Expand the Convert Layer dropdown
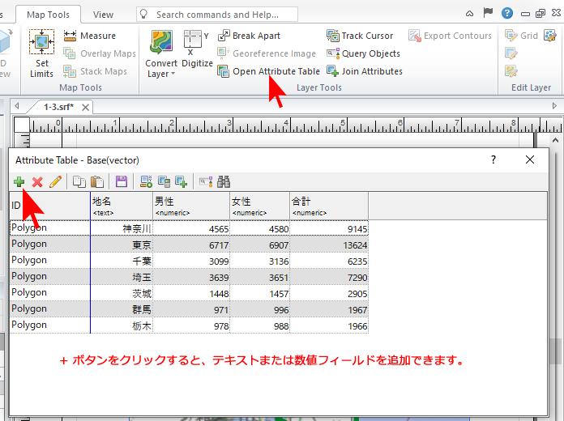The height and width of the screenshot is (421, 564). [161, 74]
